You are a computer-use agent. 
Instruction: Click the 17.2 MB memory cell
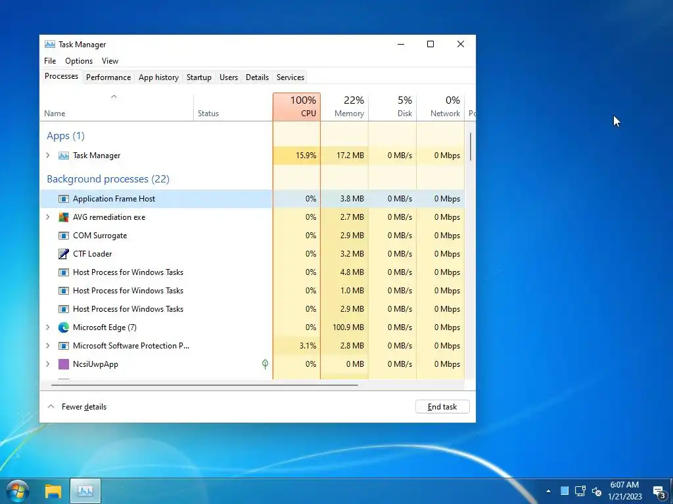pos(344,156)
